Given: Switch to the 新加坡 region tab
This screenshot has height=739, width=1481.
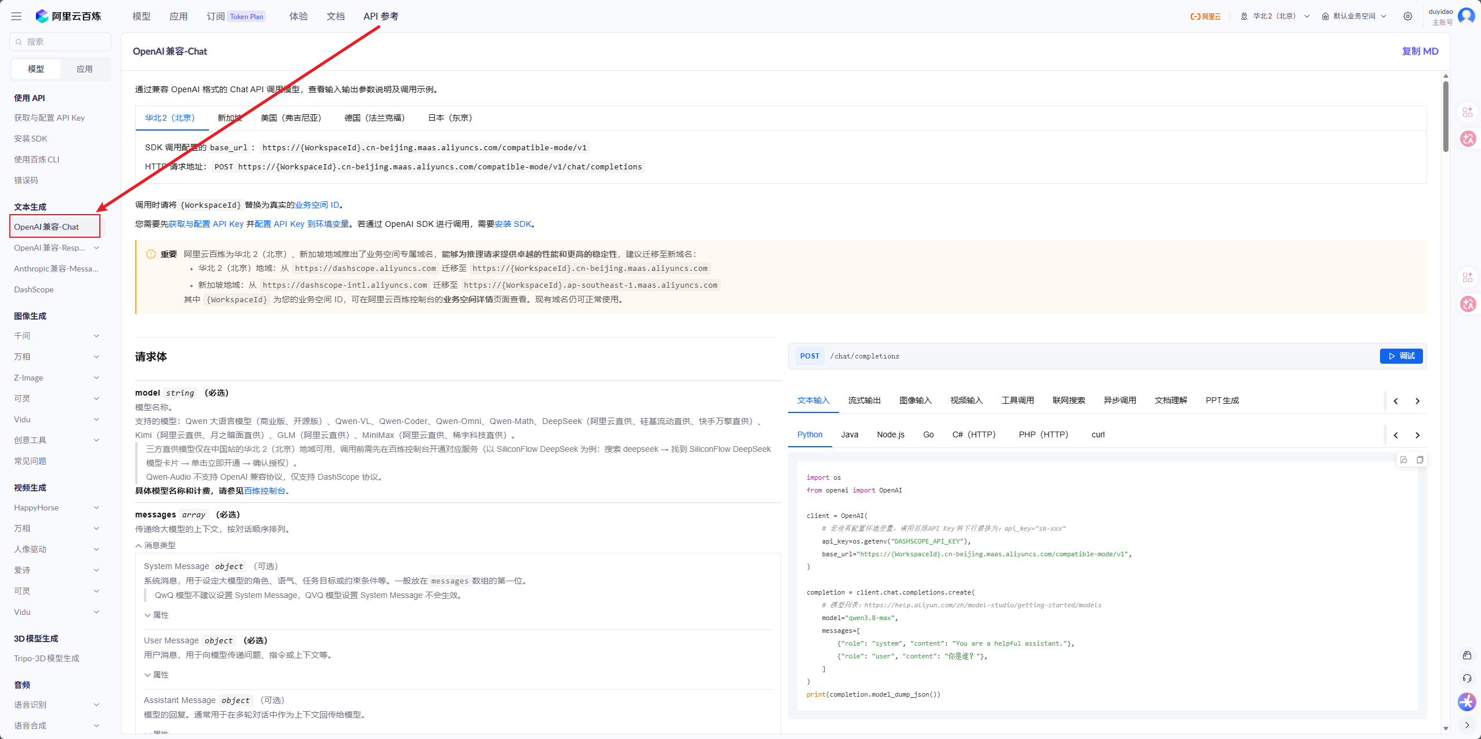Looking at the screenshot, I should (230, 118).
